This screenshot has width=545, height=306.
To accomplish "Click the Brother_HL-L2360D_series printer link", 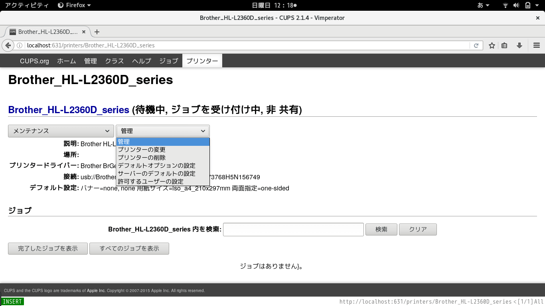I will click(69, 110).
